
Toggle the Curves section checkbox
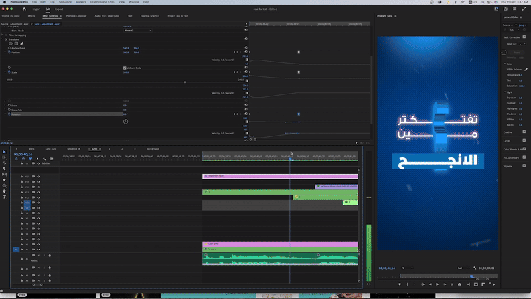[x=526, y=140]
